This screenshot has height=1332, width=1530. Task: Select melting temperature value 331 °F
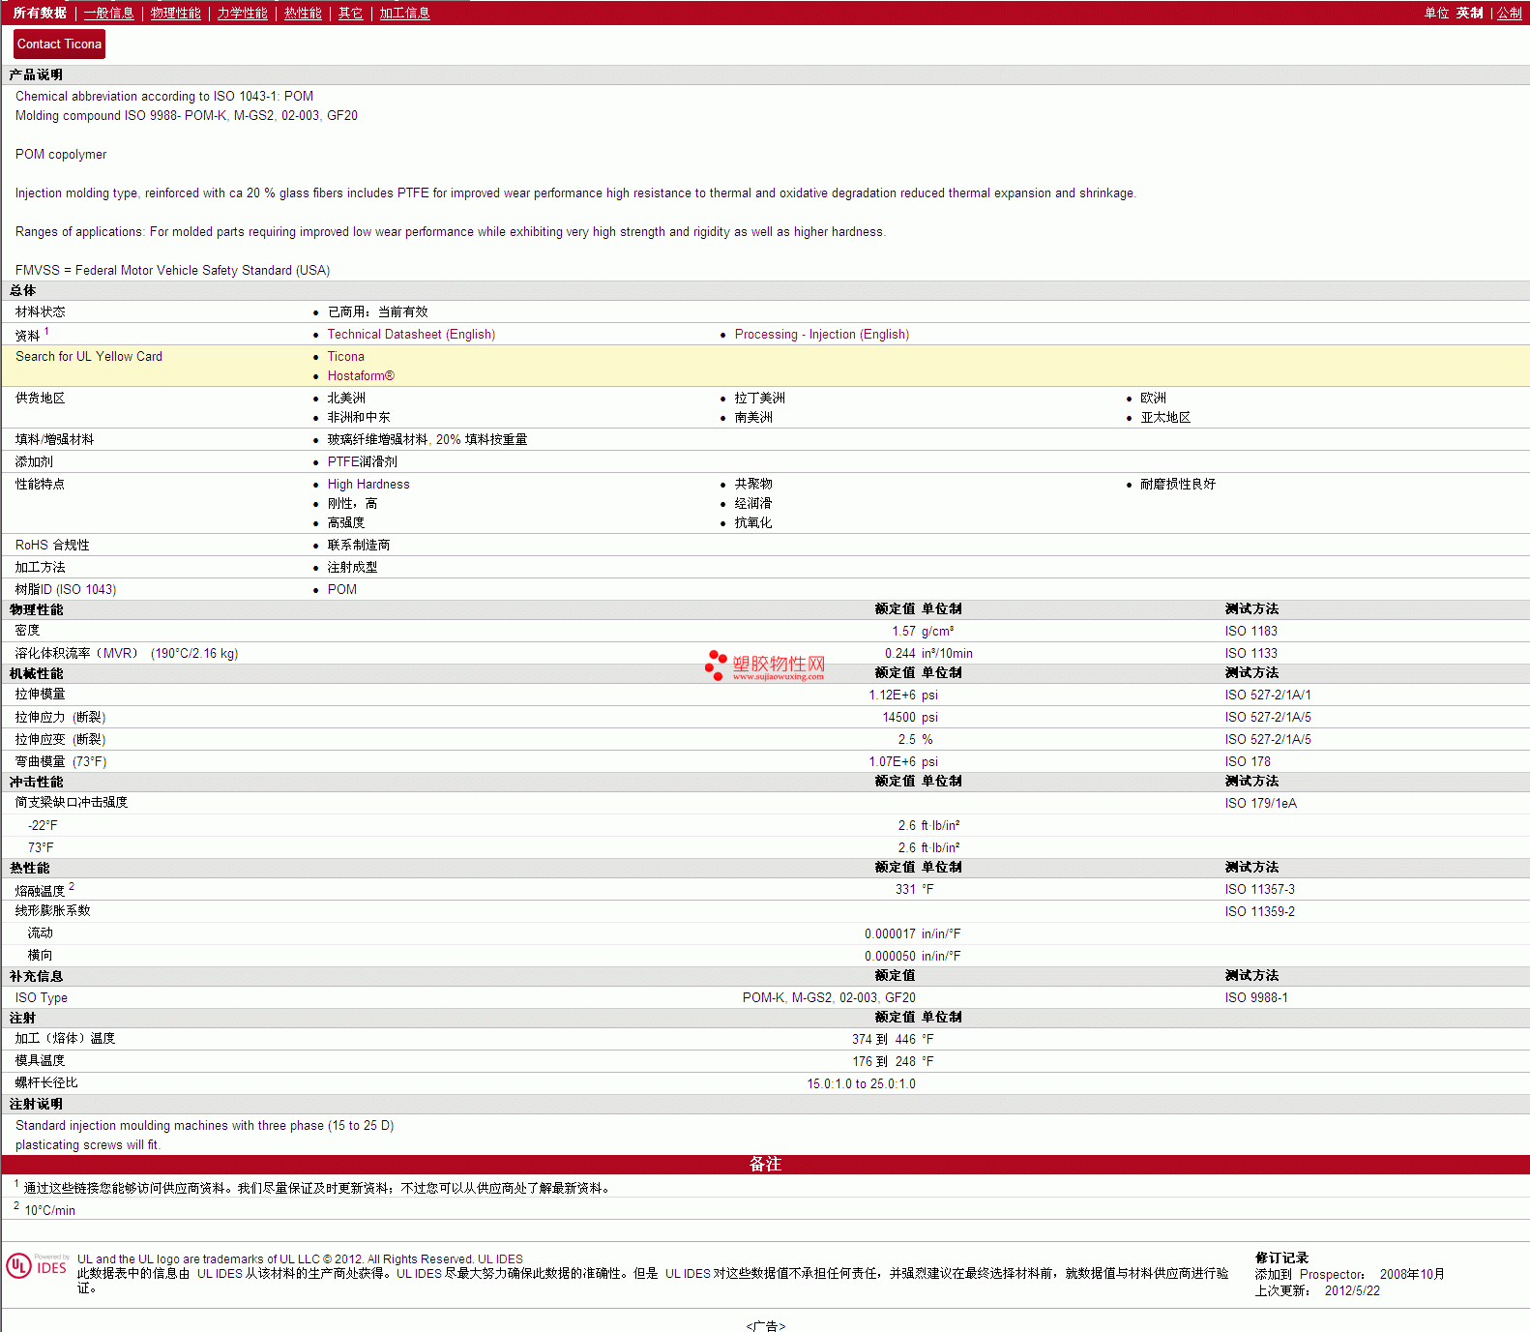(x=914, y=889)
